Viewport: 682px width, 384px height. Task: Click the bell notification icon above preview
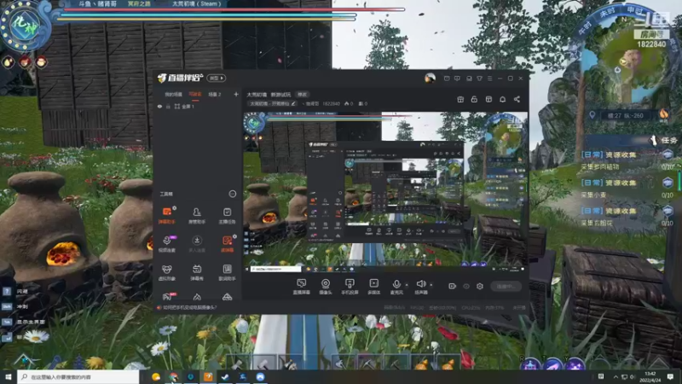point(502,99)
